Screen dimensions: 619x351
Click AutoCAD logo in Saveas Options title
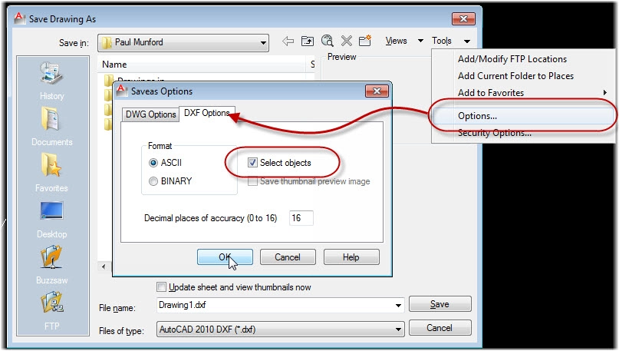122,91
